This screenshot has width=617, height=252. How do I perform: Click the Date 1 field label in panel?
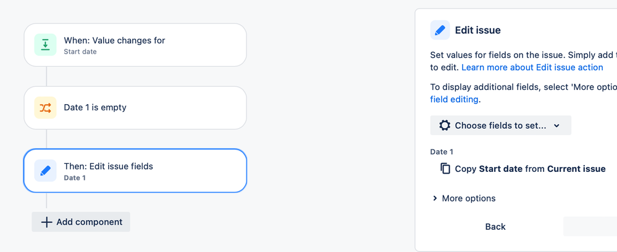point(442,152)
